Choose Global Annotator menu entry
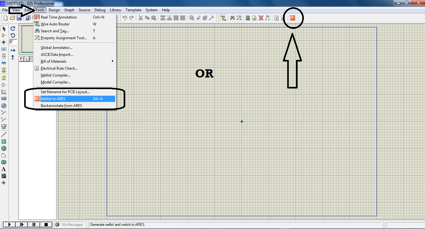 click(x=75, y=48)
